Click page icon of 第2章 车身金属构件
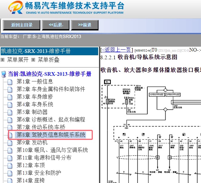 point(10,90)
